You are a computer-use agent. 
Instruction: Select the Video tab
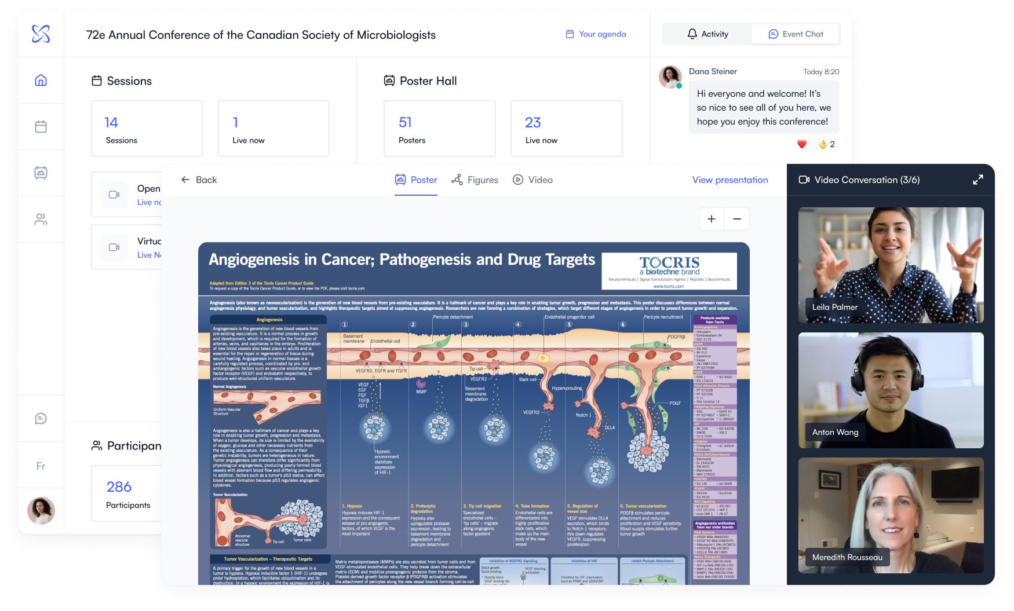tap(532, 180)
